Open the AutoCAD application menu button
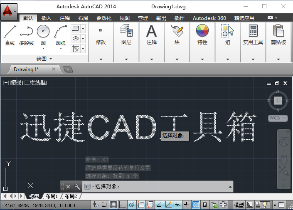 [9, 12]
